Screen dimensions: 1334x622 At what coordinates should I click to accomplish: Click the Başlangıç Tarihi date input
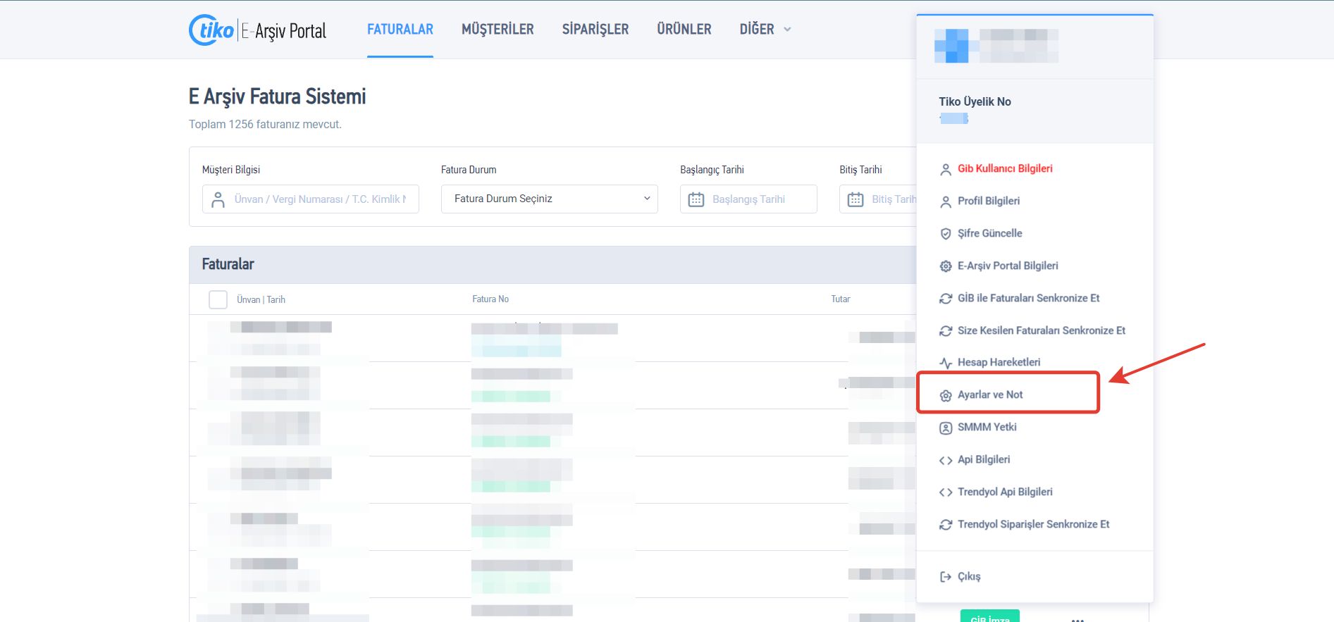(x=748, y=199)
